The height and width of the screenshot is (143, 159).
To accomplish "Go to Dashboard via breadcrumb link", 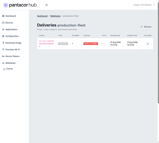I will (42, 16).
